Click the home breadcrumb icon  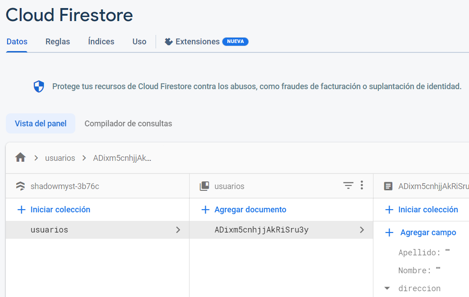tap(20, 157)
